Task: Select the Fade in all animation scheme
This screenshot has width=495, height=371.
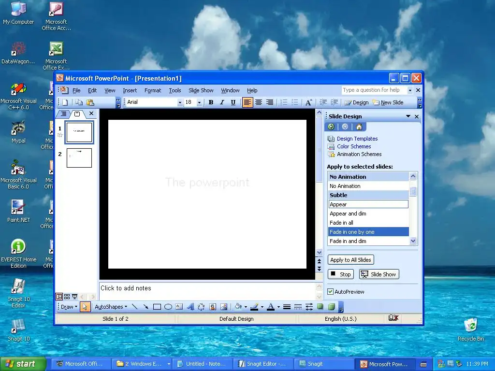Action: [368, 223]
